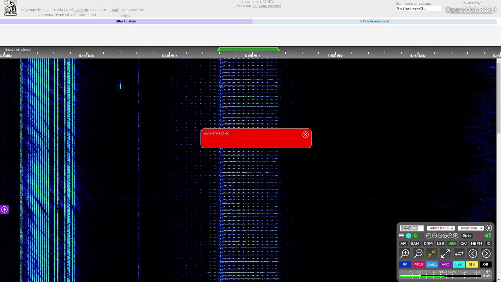
Task: Select IQ mode
Action: pyautogui.click(x=488, y=244)
